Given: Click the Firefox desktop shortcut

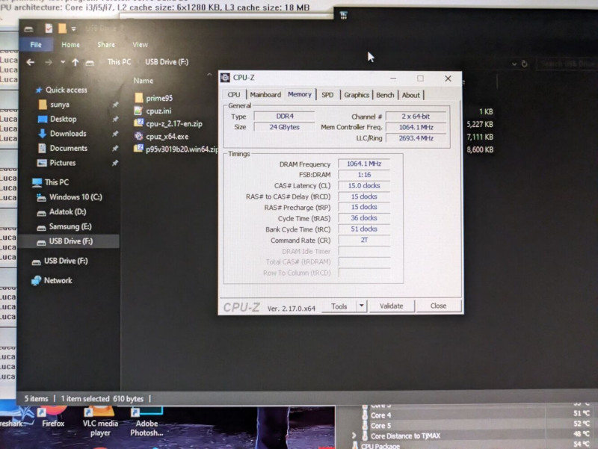Looking at the screenshot, I should click(52, 418).
